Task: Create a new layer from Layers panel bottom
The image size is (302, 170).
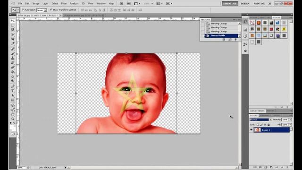Action: (x=282, y=167)
